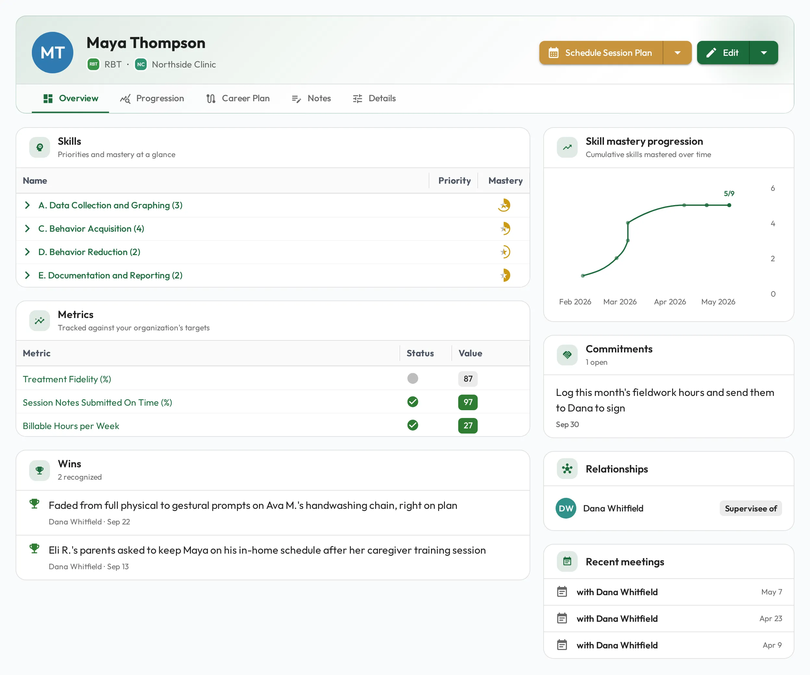The height and width of the screenshot is (675, 810).
Task: Click the Wins card trophy icon
Action: point(40,470)
